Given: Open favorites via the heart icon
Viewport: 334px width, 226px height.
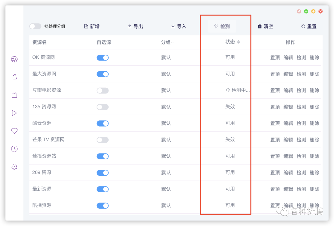Looking at the screenshot, I should (14, 131).
